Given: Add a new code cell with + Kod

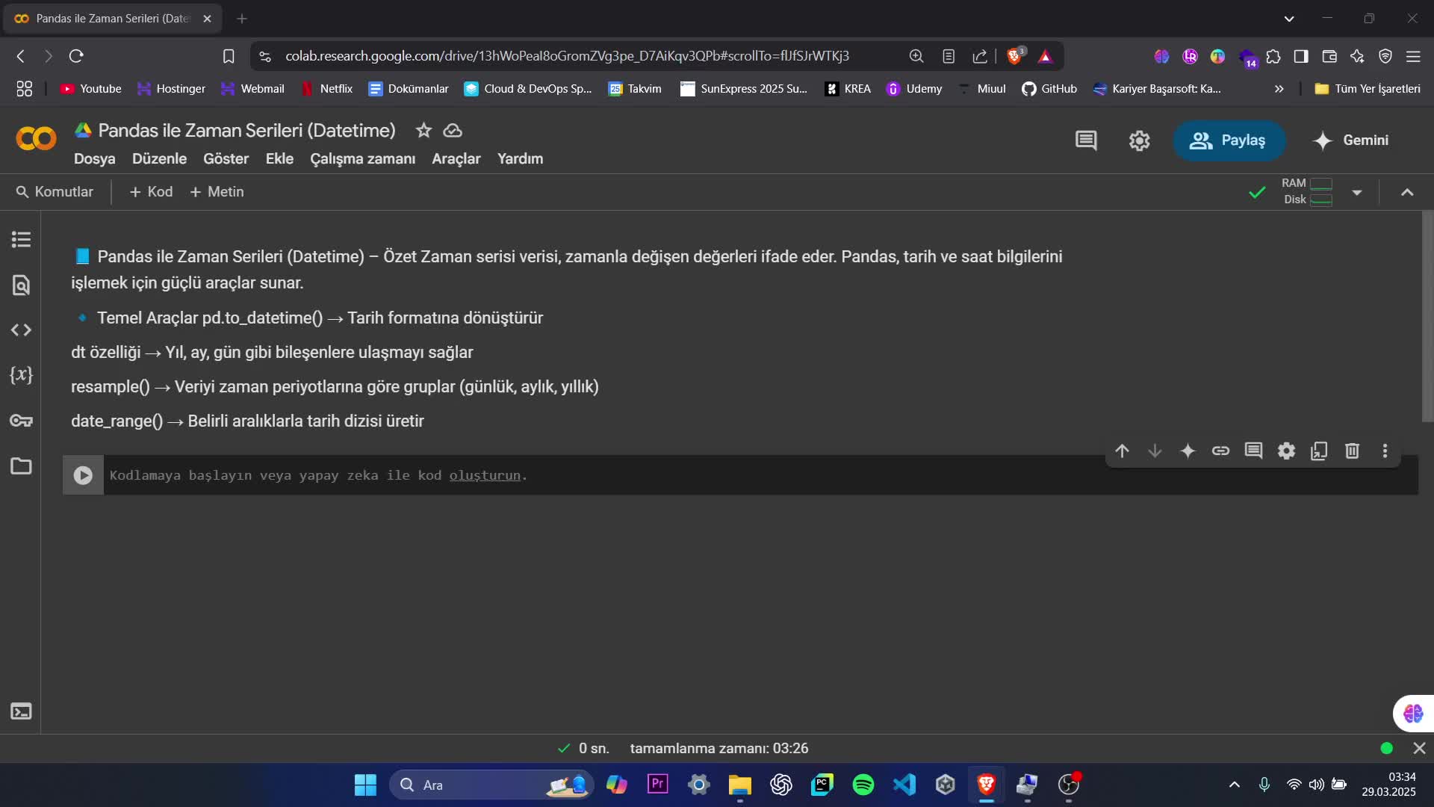Looking at the screenshot, I should pyautogui.click(x=151, y=192).
